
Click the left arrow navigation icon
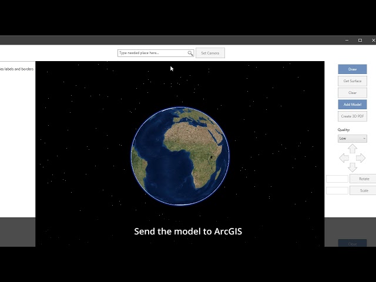[344, 158]
